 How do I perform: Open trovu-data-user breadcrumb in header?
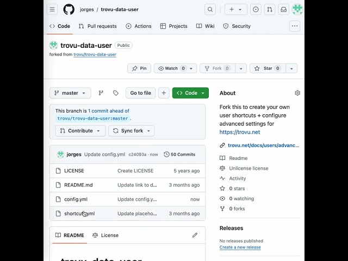click(x=120, y=10)
